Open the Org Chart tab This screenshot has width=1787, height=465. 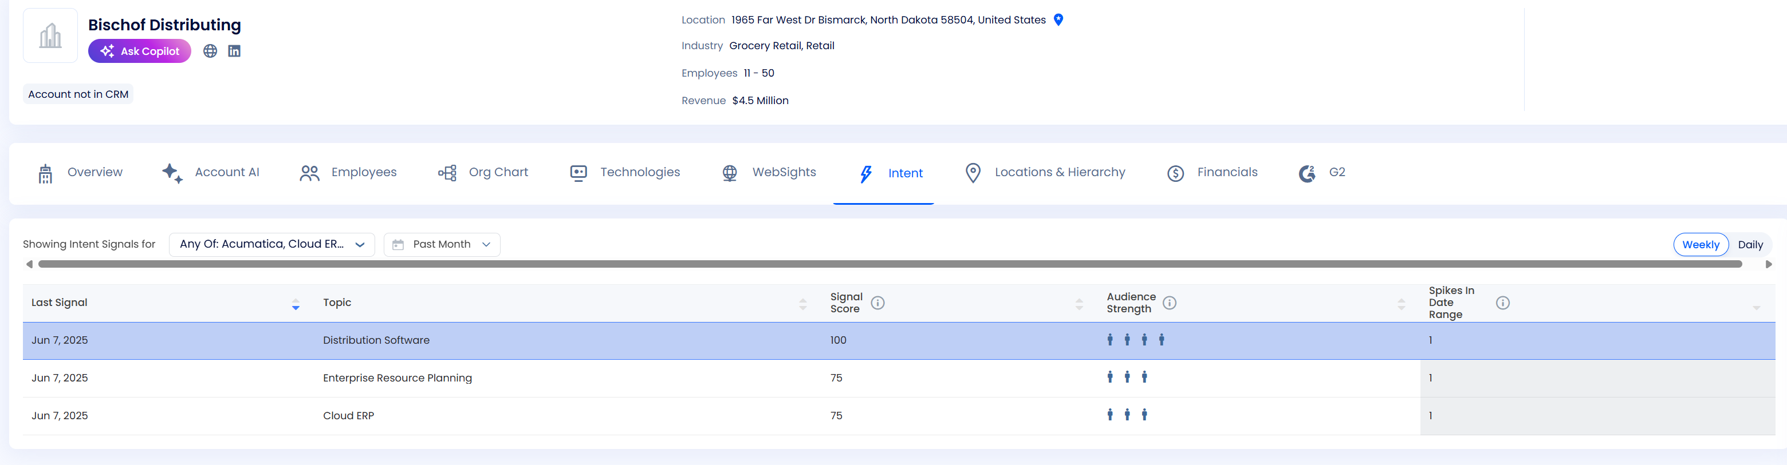tap(483, 173)
